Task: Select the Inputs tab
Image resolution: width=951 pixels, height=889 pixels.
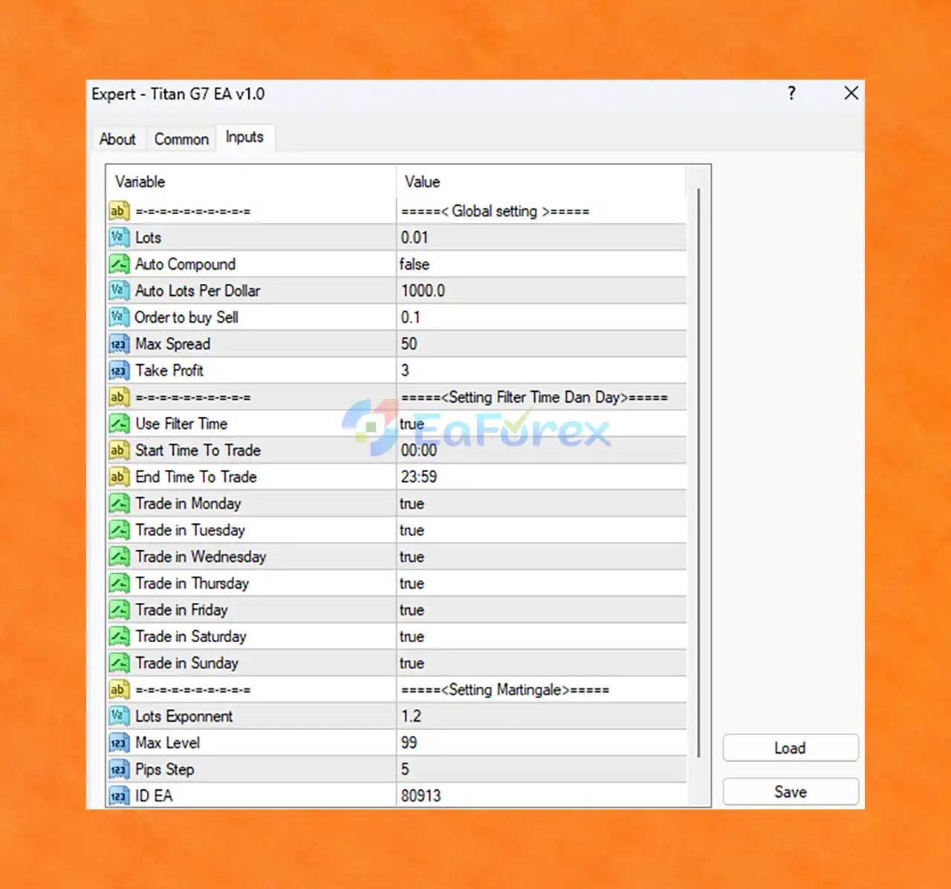Action: click(244, 138)
